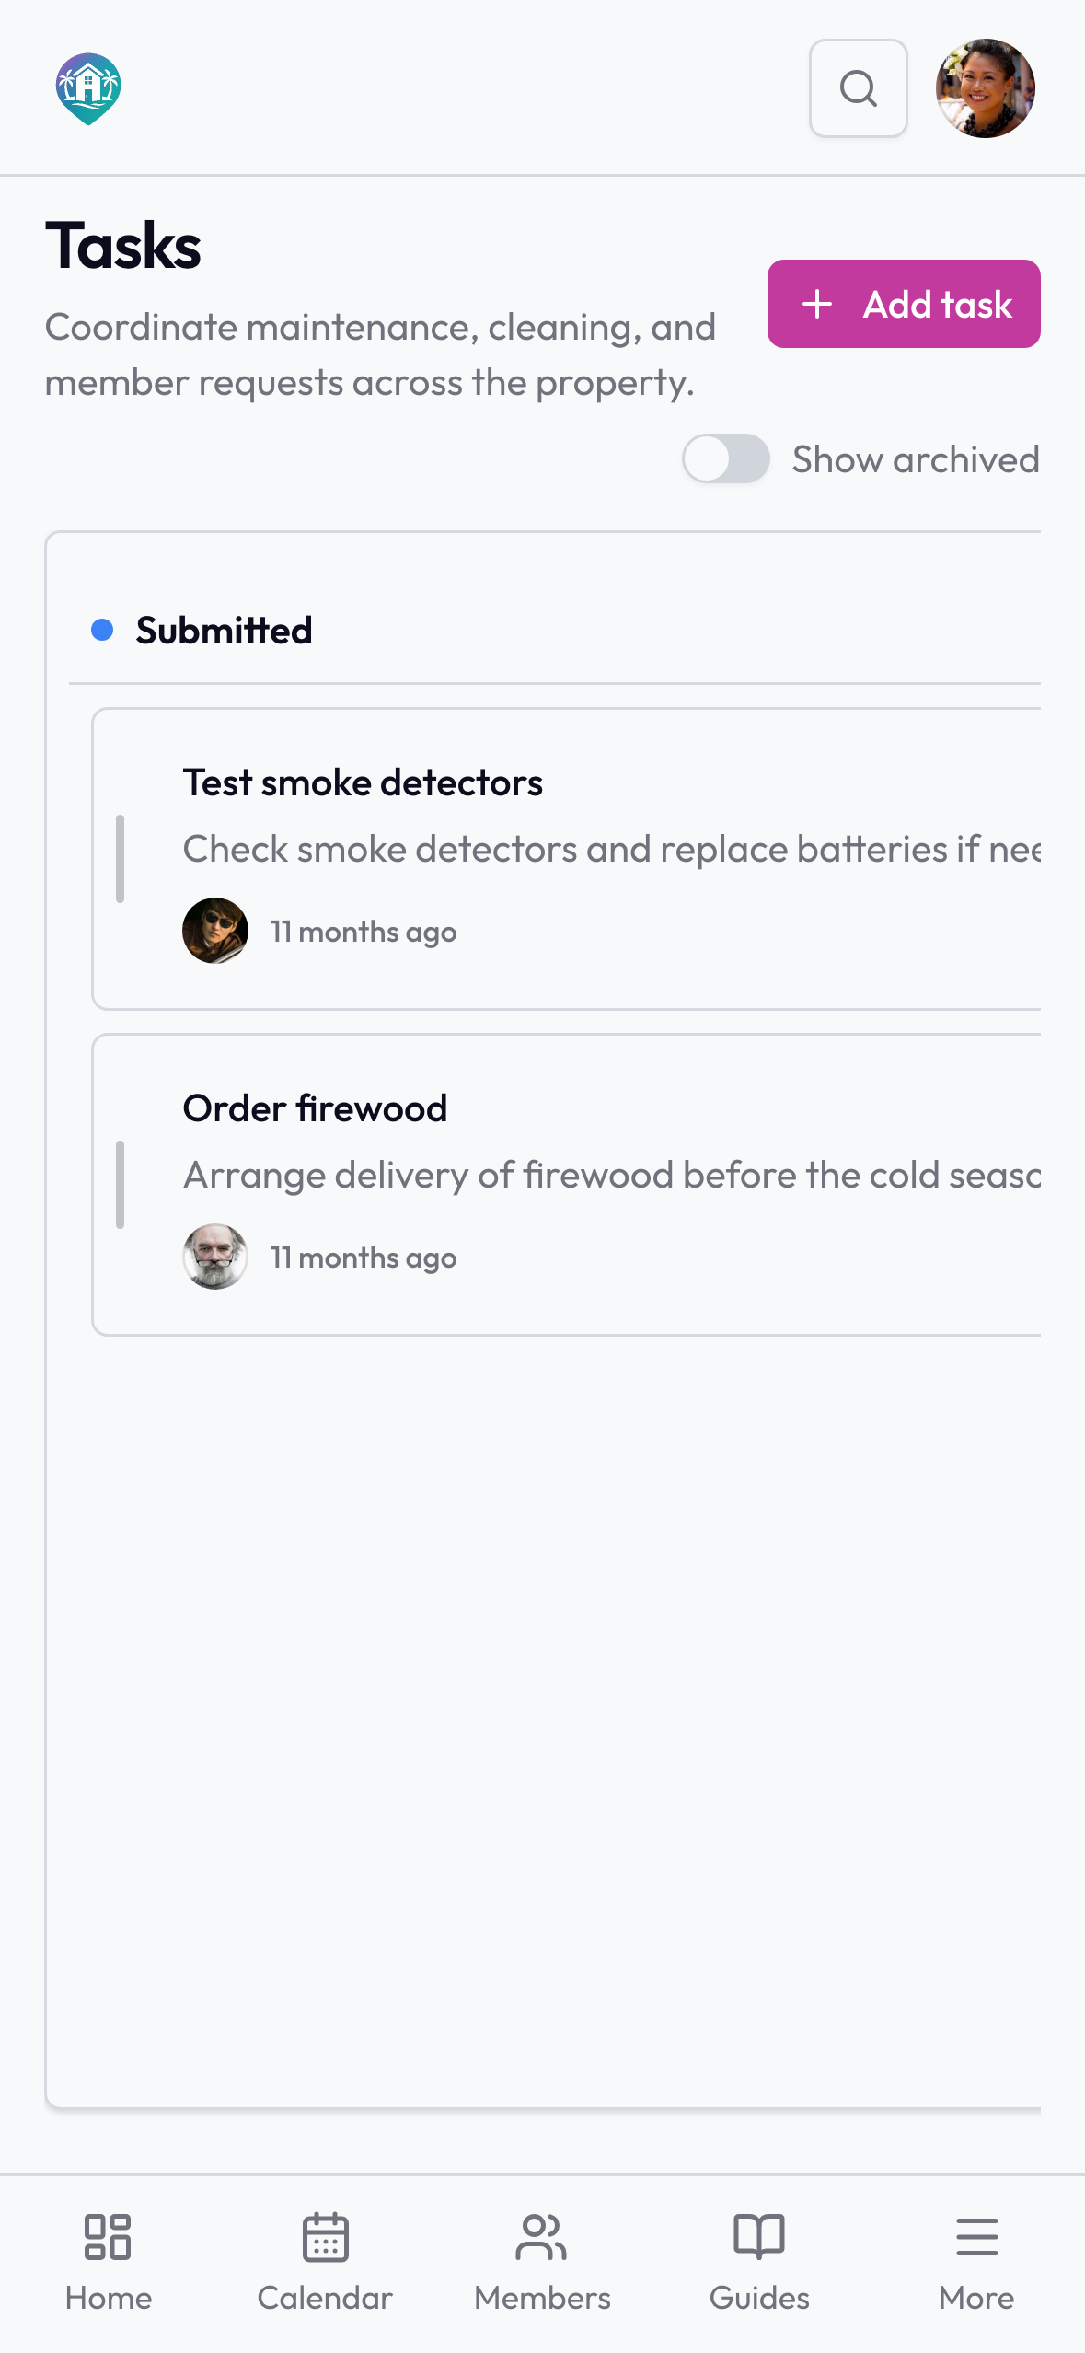1085x2353 pixels.
Task: Open the More hamburger menu
Action: tap(976, 2237)
